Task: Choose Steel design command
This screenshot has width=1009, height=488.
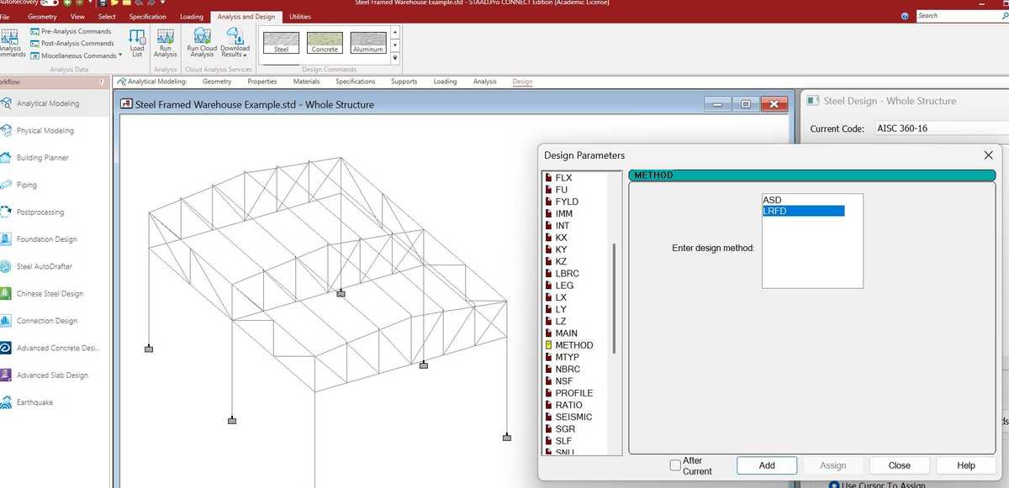Action: coord(281,43)
